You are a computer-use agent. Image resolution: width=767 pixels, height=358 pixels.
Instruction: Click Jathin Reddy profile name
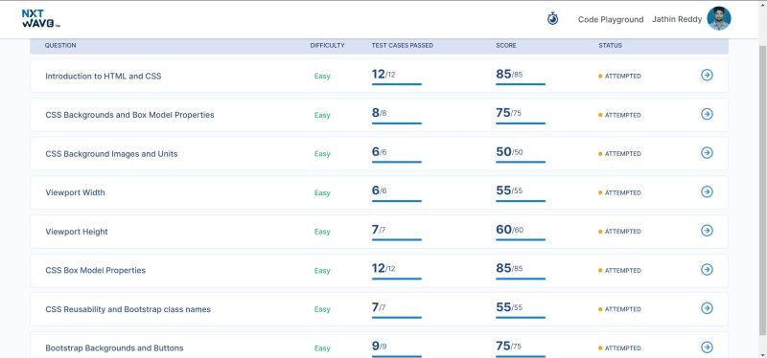click(677, 19)
